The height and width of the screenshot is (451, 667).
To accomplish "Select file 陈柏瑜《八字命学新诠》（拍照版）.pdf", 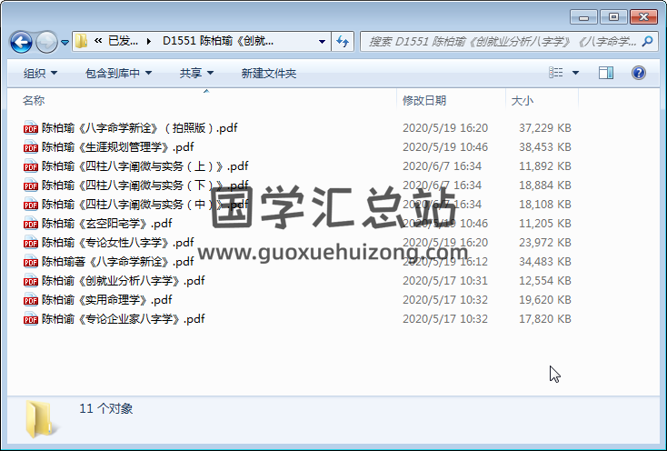I will (x=140, y=127).
